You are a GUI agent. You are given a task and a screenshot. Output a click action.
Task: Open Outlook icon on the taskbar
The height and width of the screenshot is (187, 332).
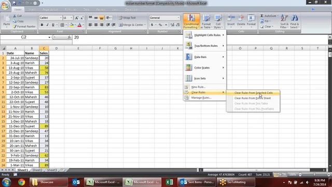(x=76, y=182)
